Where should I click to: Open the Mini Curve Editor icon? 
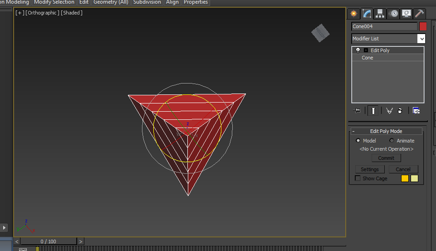click(x=23, y=249)
